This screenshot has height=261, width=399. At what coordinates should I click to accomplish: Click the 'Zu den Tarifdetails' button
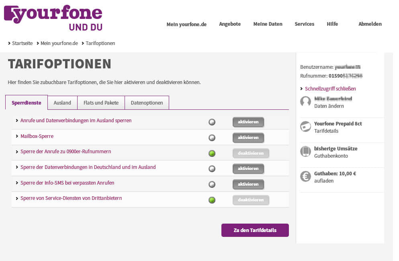[255, 230]
